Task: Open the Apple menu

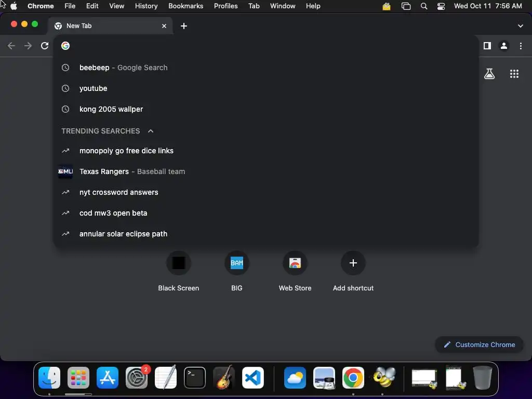Action: pos(14,6)
